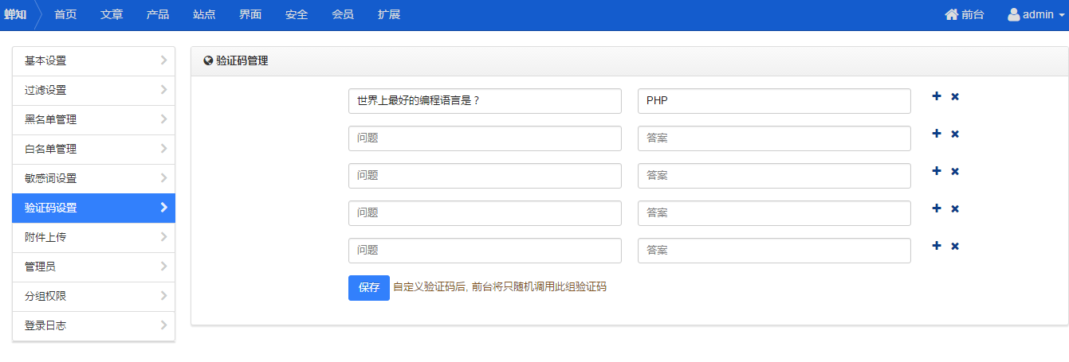Add a row using the fourth row's plus icon

937,208
